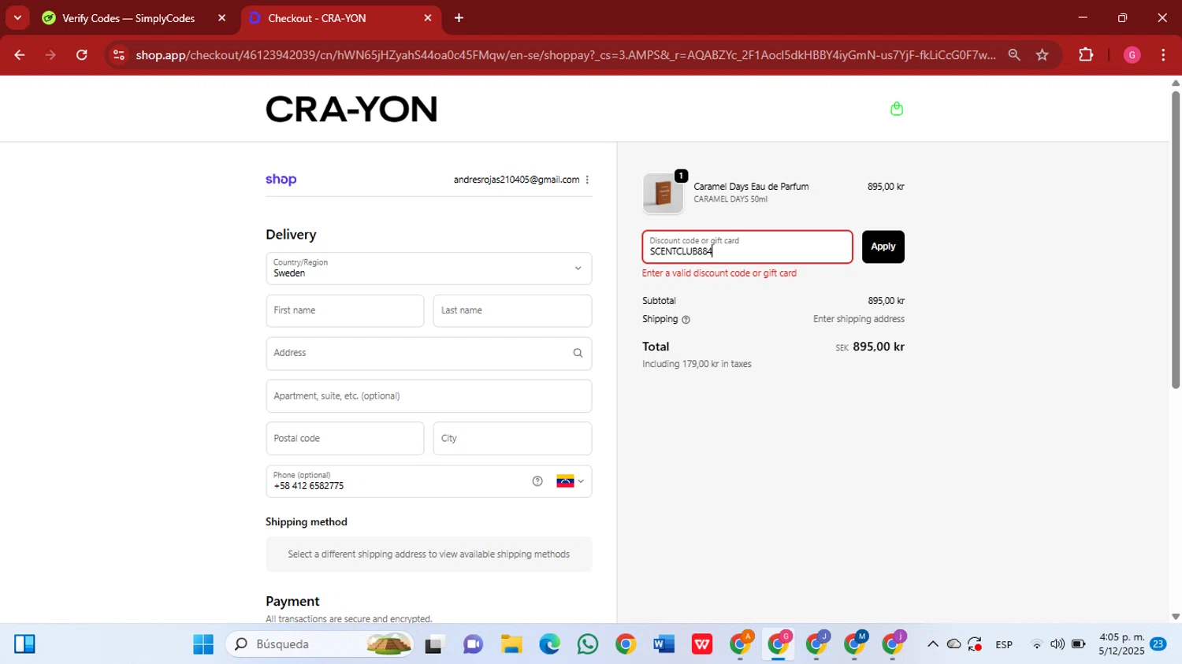Image resolution: width=1182 pixels, height=664 pixels.
Task: Open Microsoft Word from the taskbar
Action: [x=663, y=644]
